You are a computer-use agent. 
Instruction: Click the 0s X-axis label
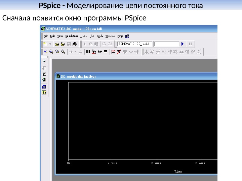pos(69,163)
